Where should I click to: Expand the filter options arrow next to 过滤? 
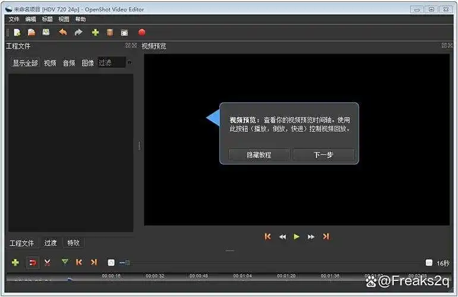[x=130, y=62]
